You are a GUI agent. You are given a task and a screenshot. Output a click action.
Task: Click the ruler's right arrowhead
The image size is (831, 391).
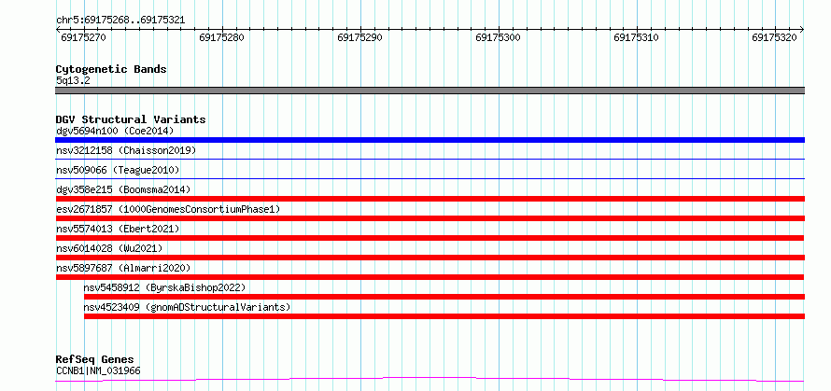click(802, 30)
